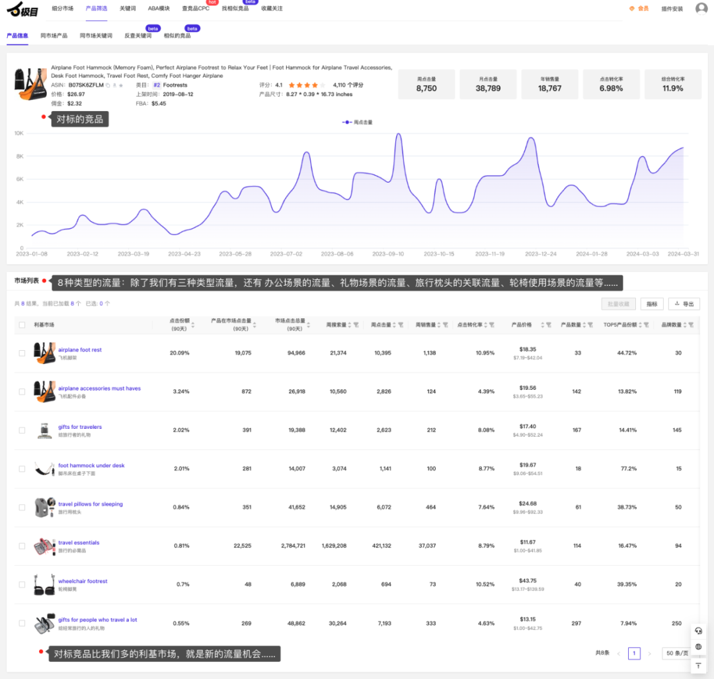714x679 pixels.
Task: Click the filter icon beside 品牌数量
Action: (691, 325)
